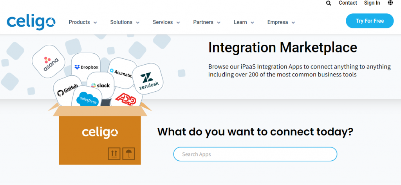Viewport: 401px width, 185px height.
Task: Click the Integration Marketplace heading
Action: tap(283, 47)
